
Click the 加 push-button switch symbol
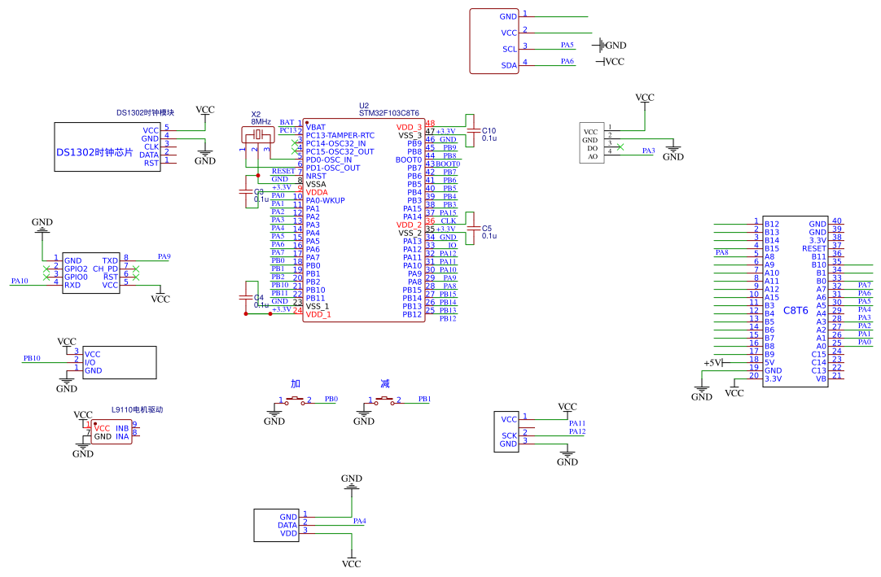295,400
